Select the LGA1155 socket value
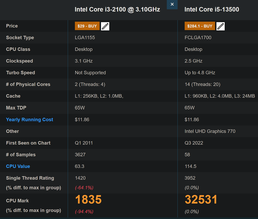The height and width of the screenshot is (219, 258). coord(85,38)
